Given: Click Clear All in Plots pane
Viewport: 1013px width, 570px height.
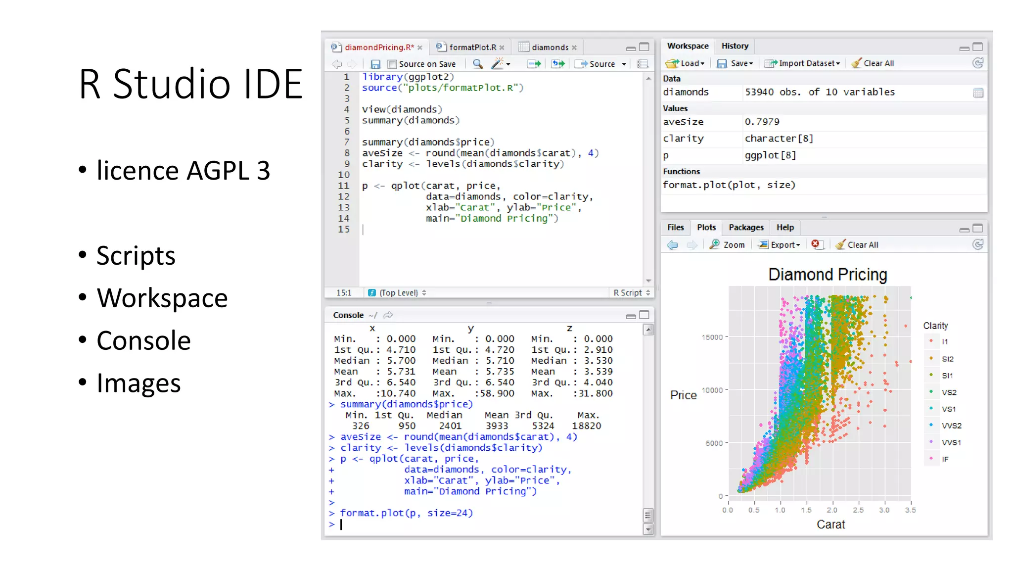Looking at the screenshot, I should 857,245.
